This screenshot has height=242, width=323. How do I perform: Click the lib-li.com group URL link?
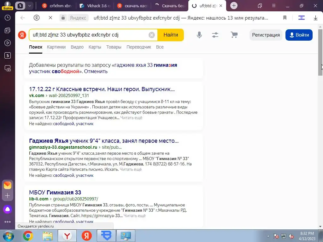coord(63,199)
